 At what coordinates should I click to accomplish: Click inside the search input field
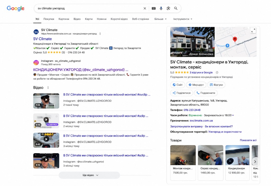tap(89, 8)
